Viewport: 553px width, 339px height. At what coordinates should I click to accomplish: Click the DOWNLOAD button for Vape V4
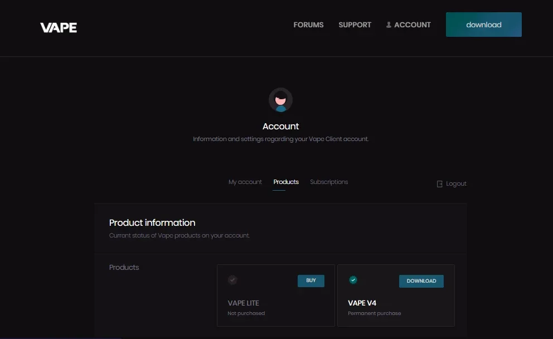click(x=421, y=281)
